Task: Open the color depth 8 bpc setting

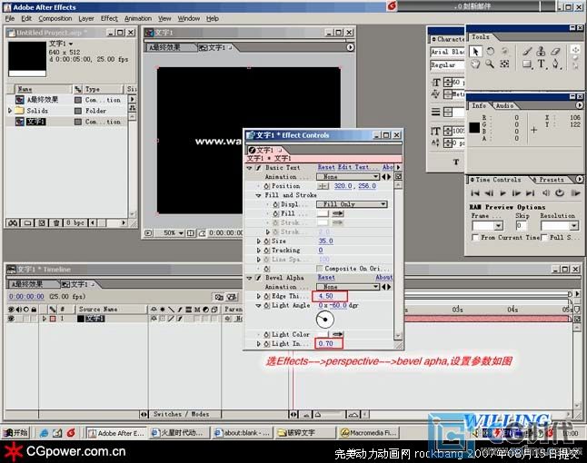Action: (x=75, y=223)
